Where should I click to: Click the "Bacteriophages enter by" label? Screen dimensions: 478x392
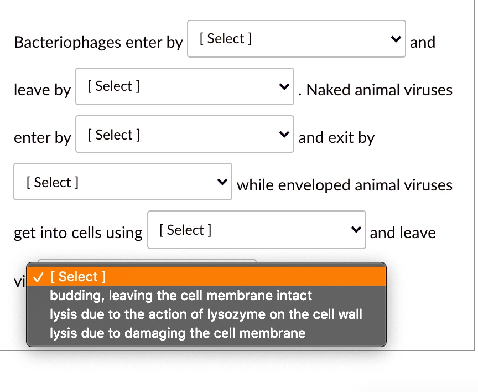click(x=98, y=42)
